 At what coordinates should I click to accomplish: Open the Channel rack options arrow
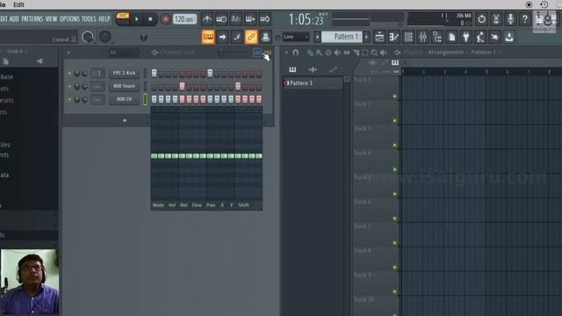68,53
